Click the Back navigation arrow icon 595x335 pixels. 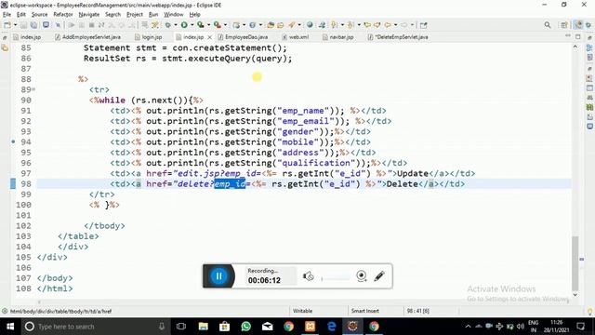pyautogui.click(x=388, y=25)
